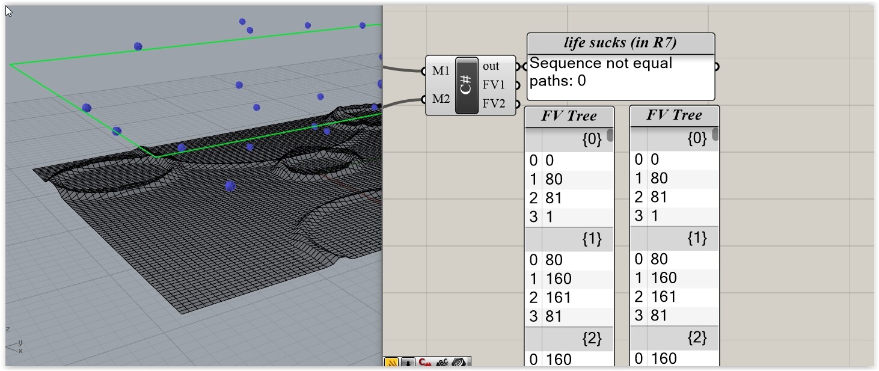Toggle the highlighted yellow sketch widget at bottom left
The image size is (879, 371).
pos(391,363)
